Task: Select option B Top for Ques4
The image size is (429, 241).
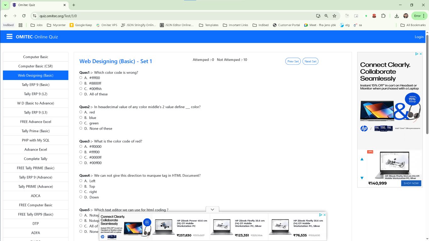Action: 81,186
